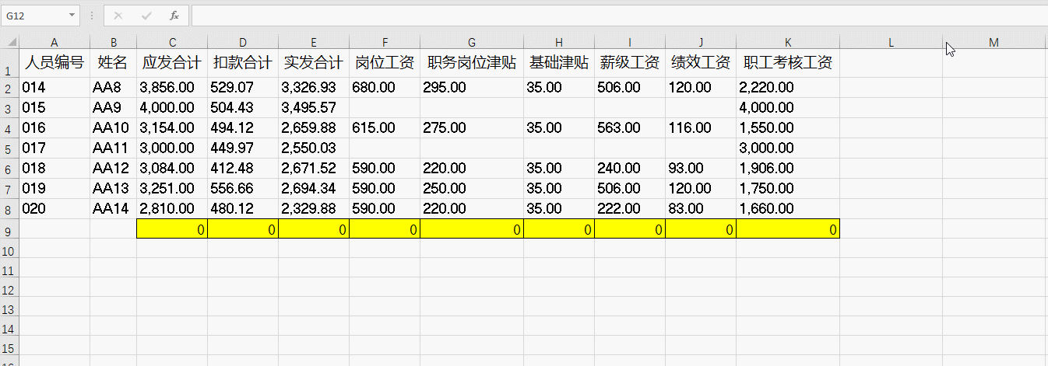Select row 9 header

pyautogui.click(x=9, y=229)
